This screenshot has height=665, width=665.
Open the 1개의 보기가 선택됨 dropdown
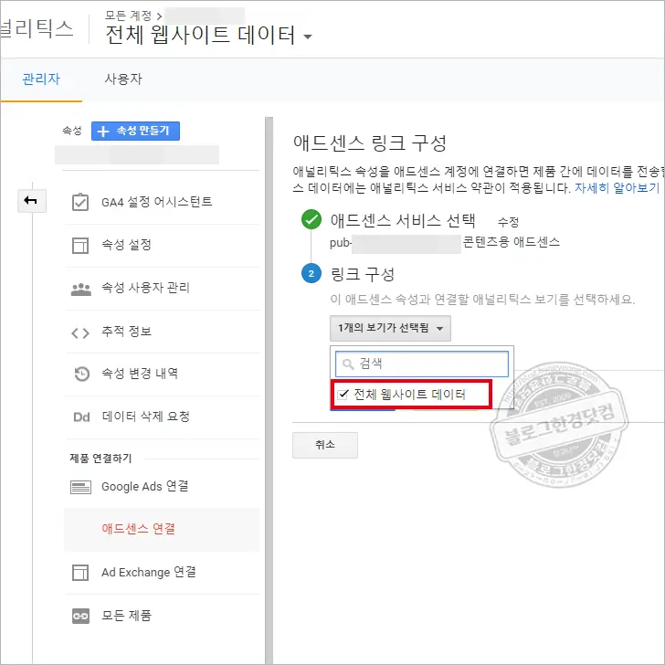[x=390, y=328]
